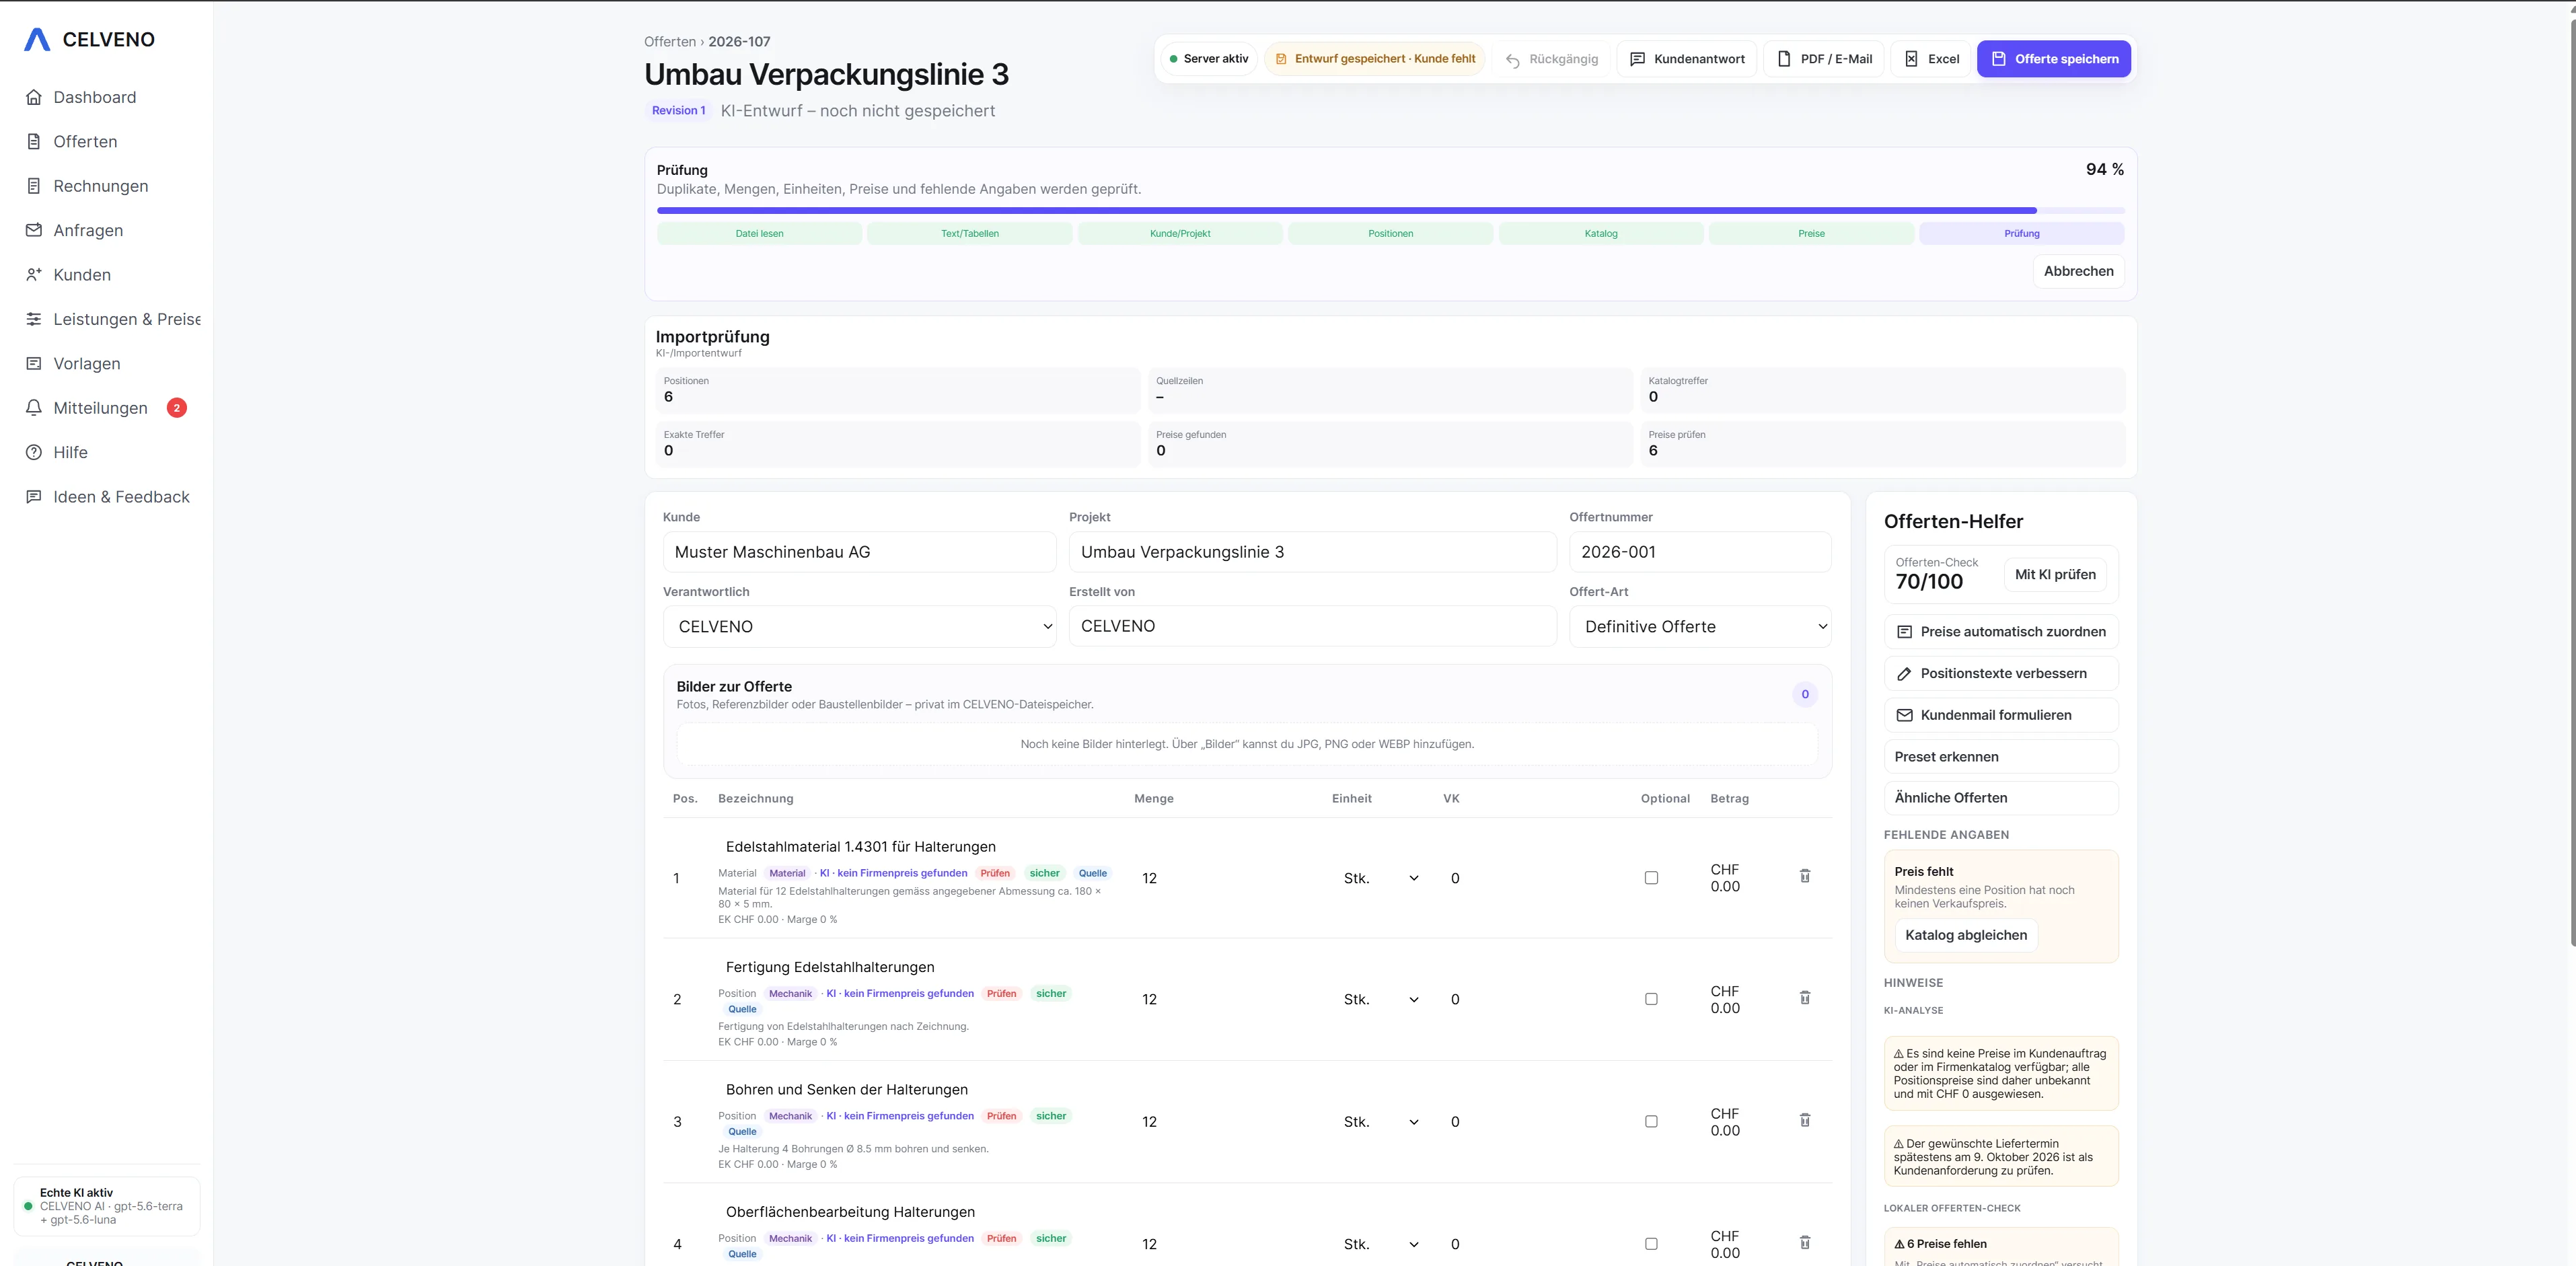This screenshot has height=1266, width=2576.
Task: Click Katalog abgleichen button
Action: tap(1966, 935)
